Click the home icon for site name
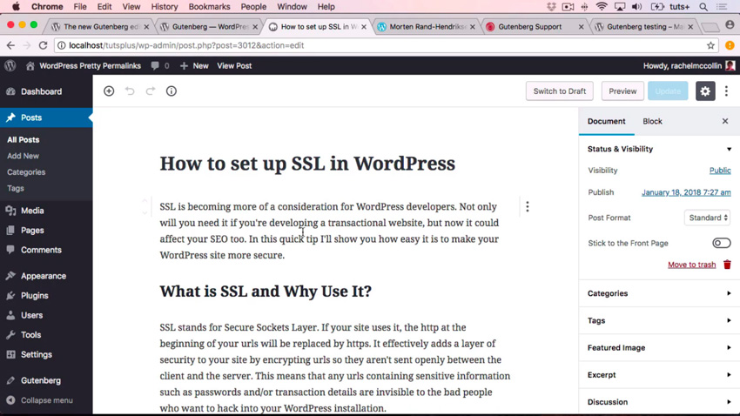 click(30, 66)
